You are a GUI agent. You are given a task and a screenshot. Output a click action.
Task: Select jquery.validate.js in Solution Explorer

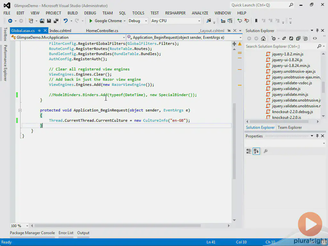286,89
